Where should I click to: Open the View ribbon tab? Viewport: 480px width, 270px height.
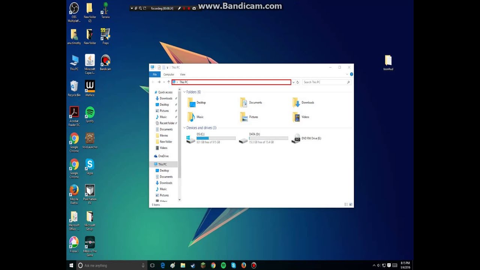pyautogui.click(x=183, y=74)
